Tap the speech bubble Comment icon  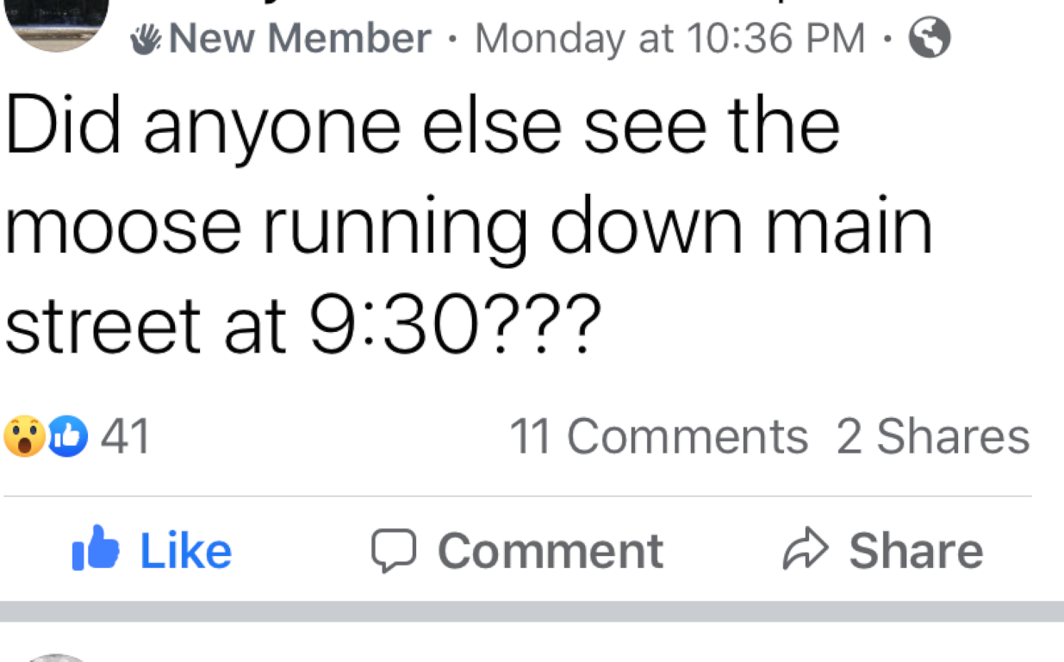click(x=393, y=551)
